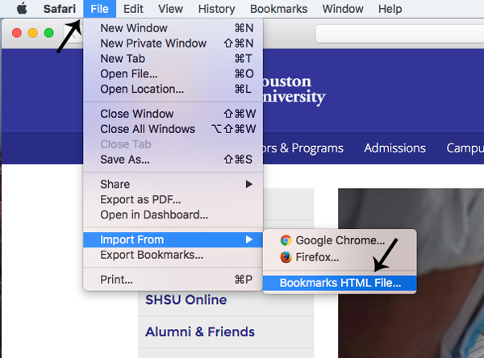
Task: Choose Close Window menu item
Action: [173, 114]
